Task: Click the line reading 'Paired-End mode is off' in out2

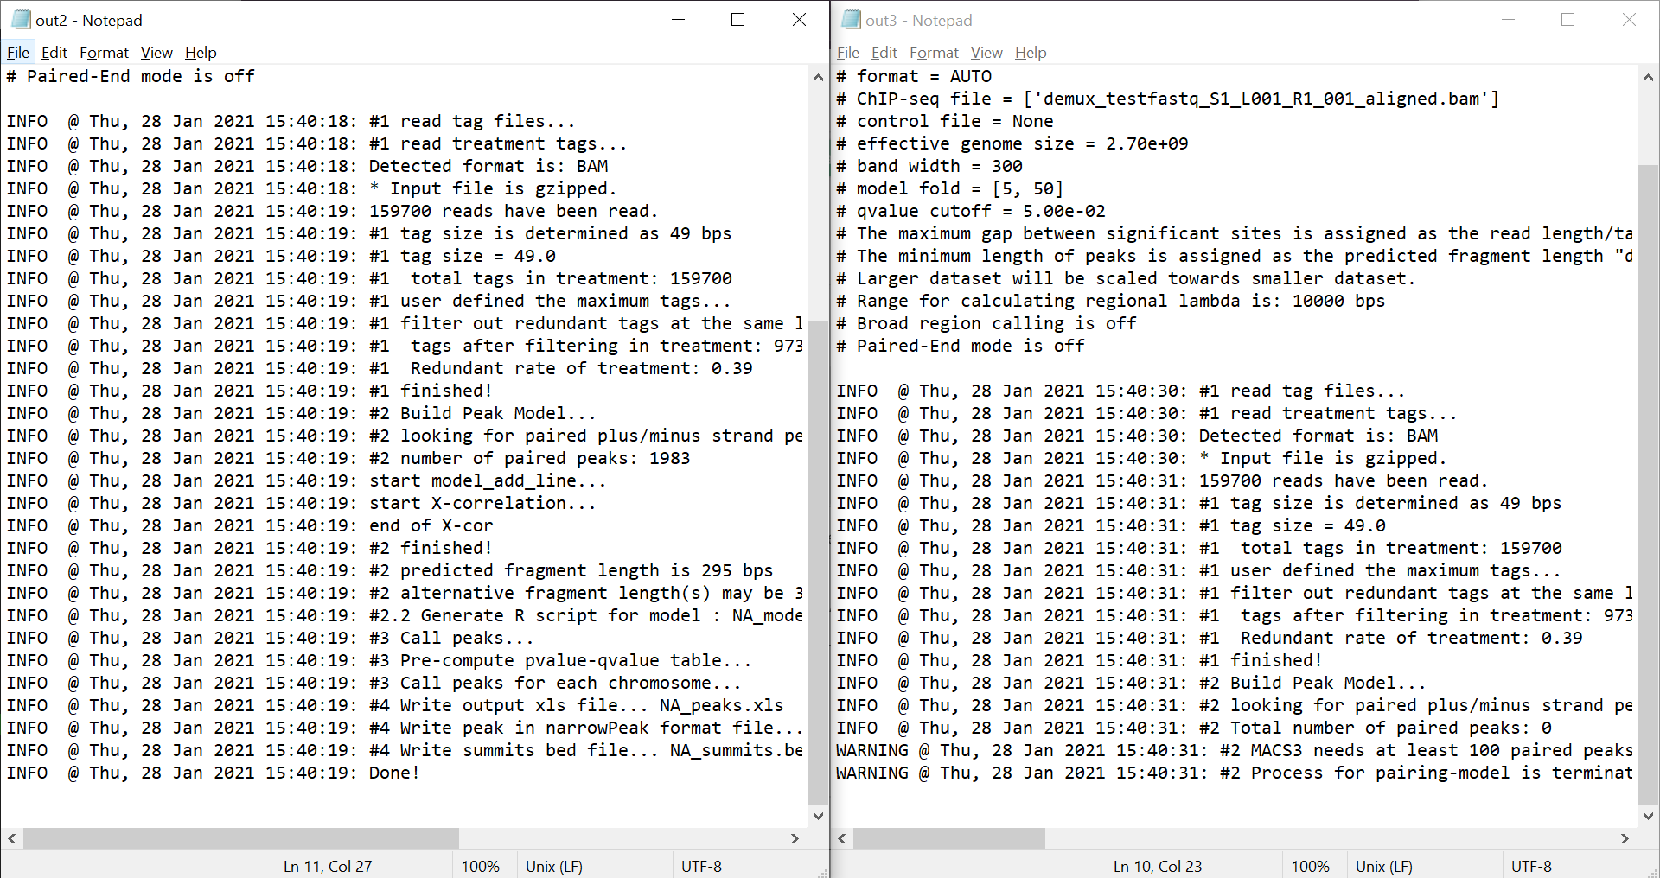Action: click(130, 76)
